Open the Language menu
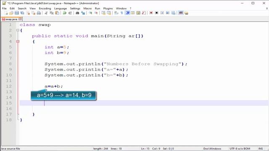Viewport: 269px width, 151px height. [x=61, y=8]
